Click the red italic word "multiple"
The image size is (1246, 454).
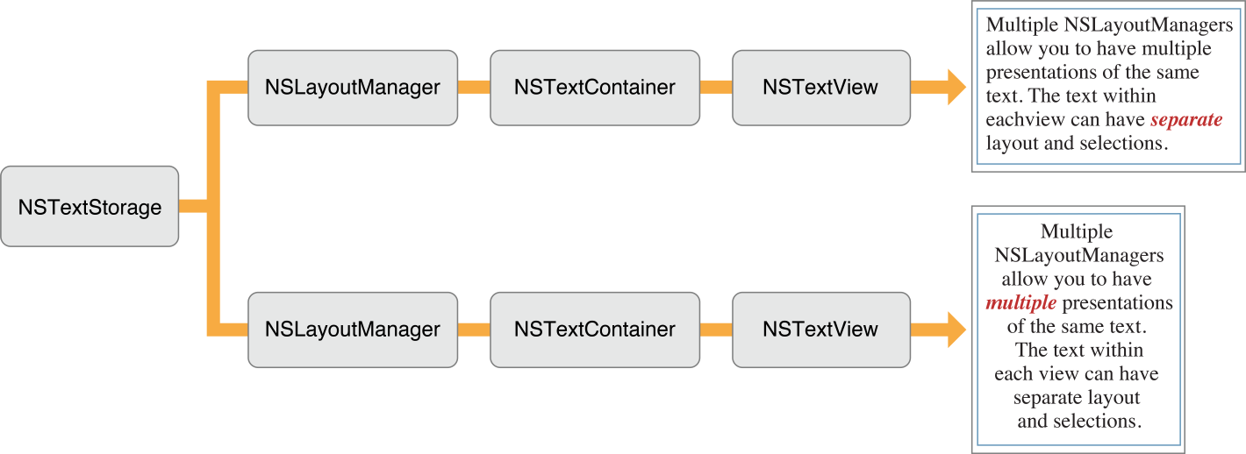tap(1020, 303)
